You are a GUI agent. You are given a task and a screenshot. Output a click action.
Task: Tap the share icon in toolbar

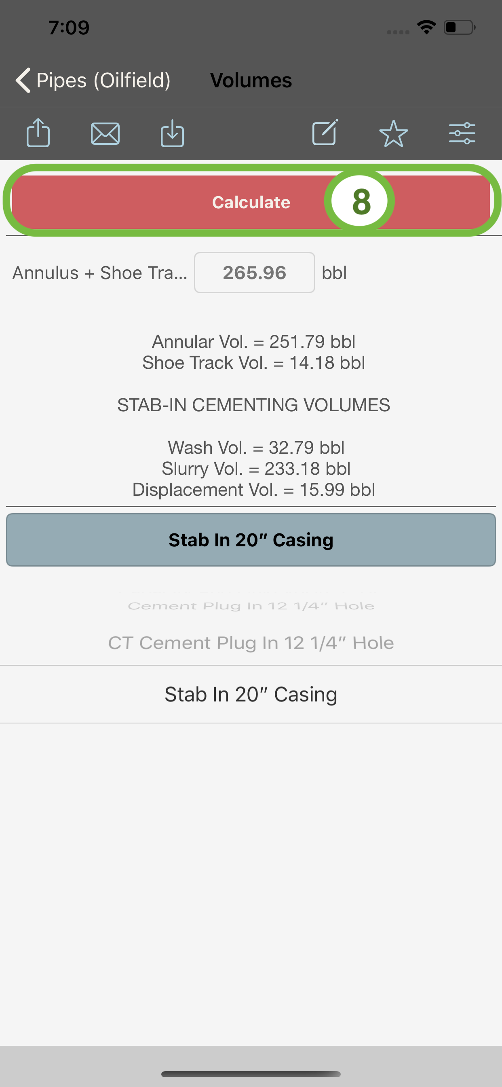pyautogui.click(x=38, y=133)
